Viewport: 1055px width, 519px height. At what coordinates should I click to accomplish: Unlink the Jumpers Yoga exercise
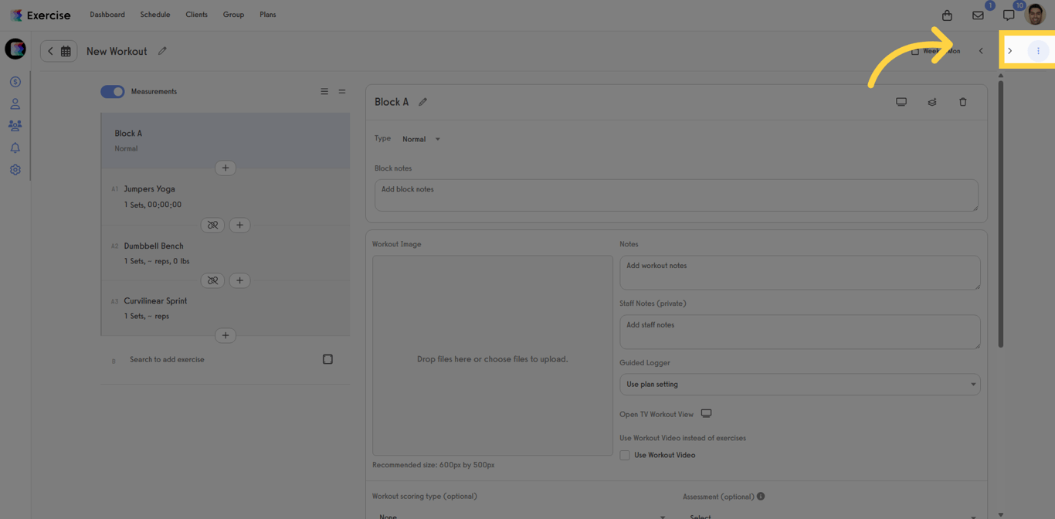click(212, 225)
